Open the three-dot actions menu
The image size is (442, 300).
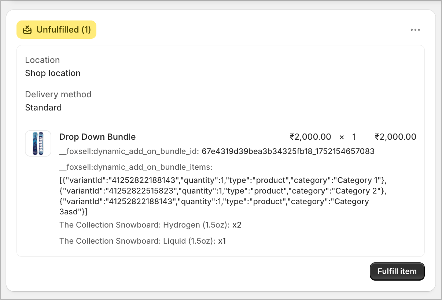415,30
